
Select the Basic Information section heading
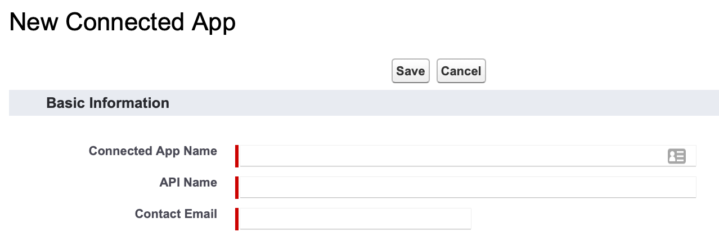[x=108, y=103]
